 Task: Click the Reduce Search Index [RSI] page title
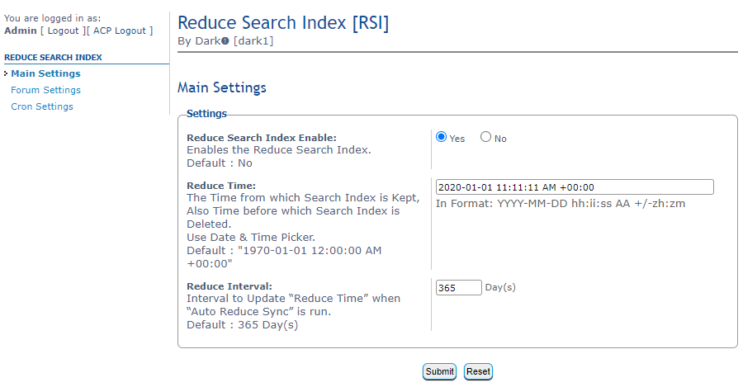(283, 23)
